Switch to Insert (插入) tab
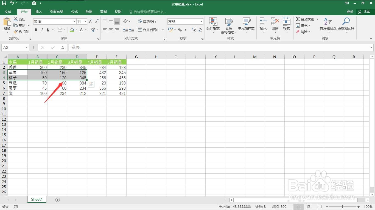The width and height of the screenshot is (375, 210). 39,12
